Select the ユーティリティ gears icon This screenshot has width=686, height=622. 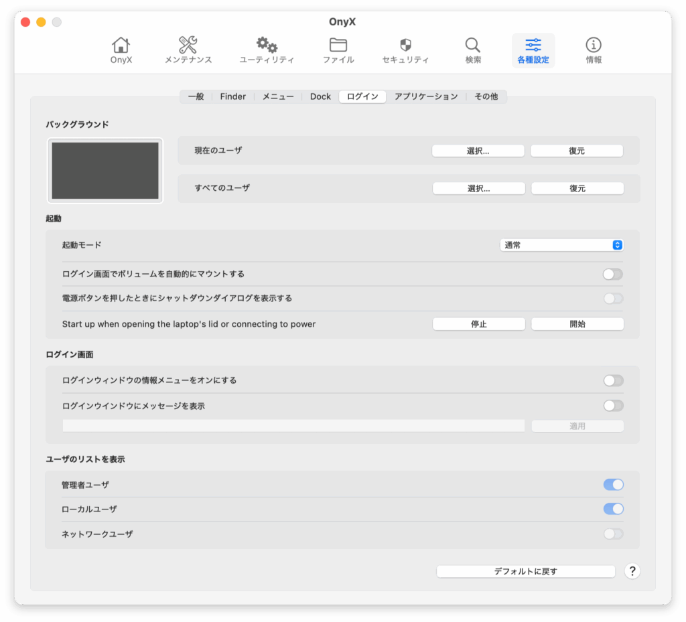click(x=267, y=46)
